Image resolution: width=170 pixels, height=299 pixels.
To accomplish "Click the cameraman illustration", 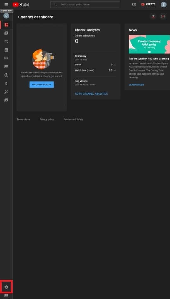I will (43, 59).
